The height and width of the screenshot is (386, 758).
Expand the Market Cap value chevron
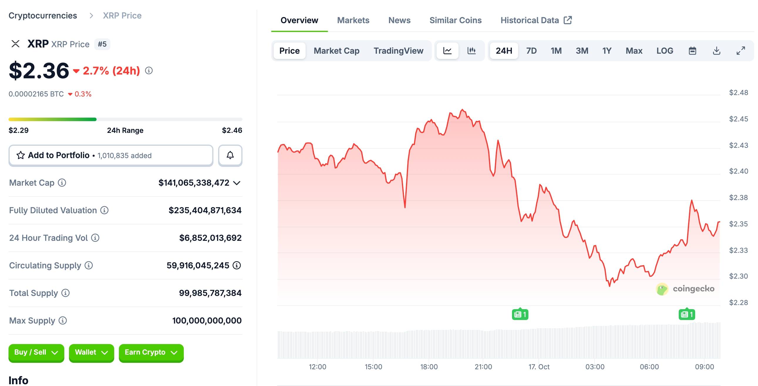(237, 183)
